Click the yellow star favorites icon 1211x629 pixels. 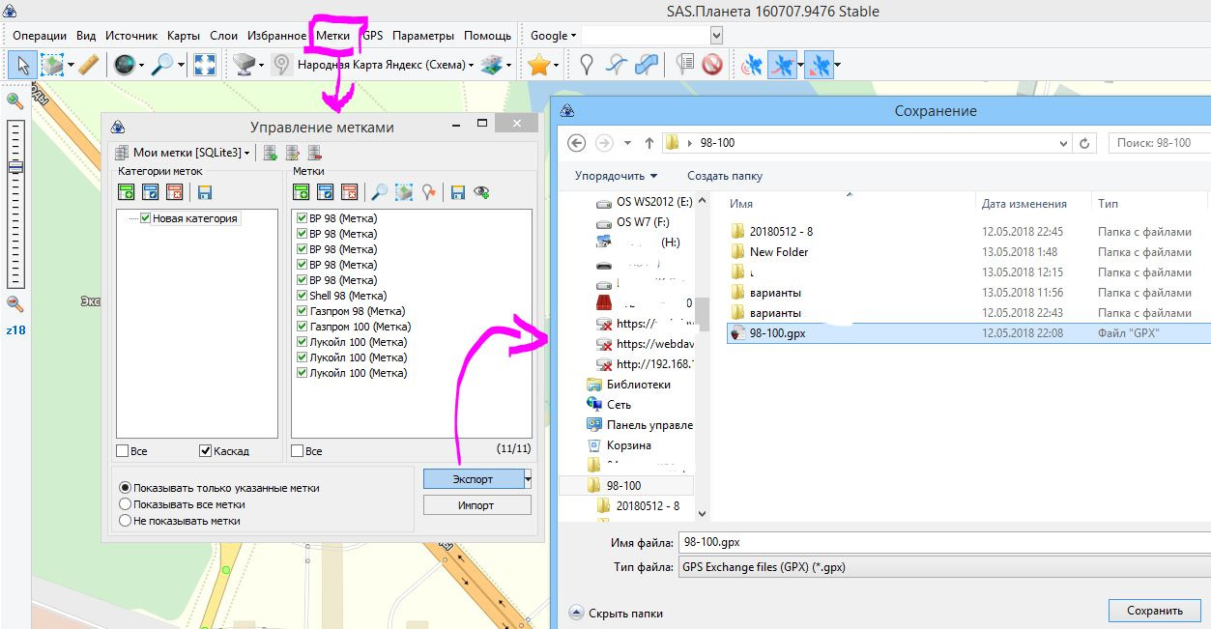coord(538,65)
